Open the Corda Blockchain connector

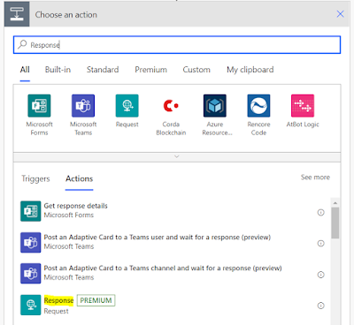point(171,106)
